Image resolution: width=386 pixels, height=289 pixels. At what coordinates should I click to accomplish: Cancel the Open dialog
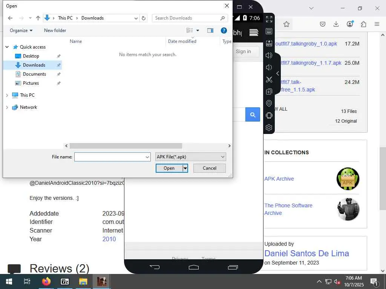tap(210, 168)
